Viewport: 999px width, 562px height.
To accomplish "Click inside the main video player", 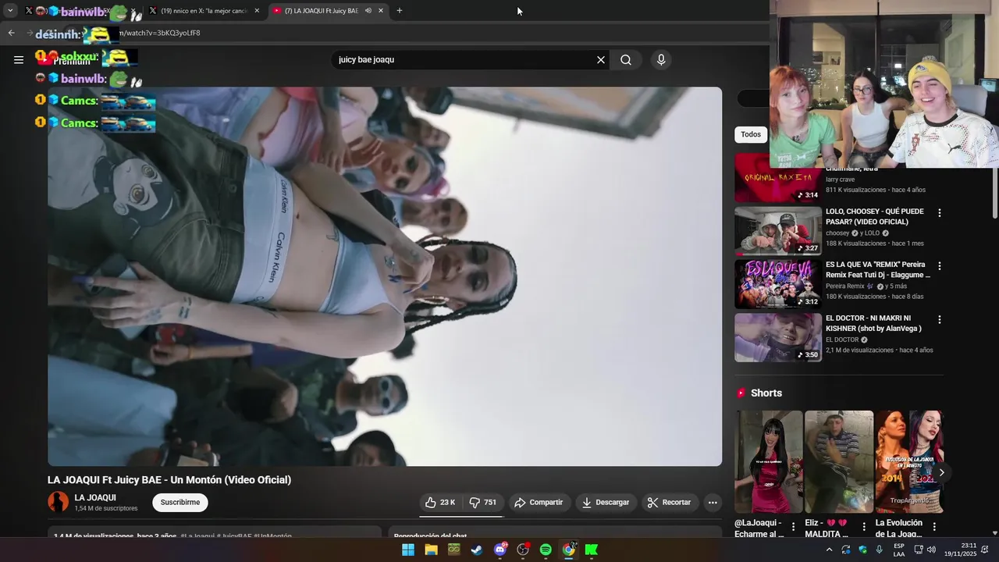I will tap(385, 276).
